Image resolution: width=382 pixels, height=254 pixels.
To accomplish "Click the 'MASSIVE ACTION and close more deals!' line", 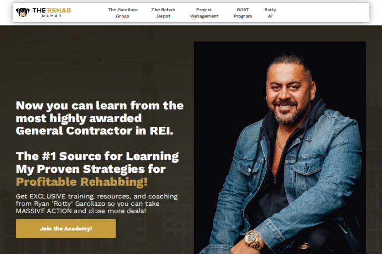I will point(81,211).
